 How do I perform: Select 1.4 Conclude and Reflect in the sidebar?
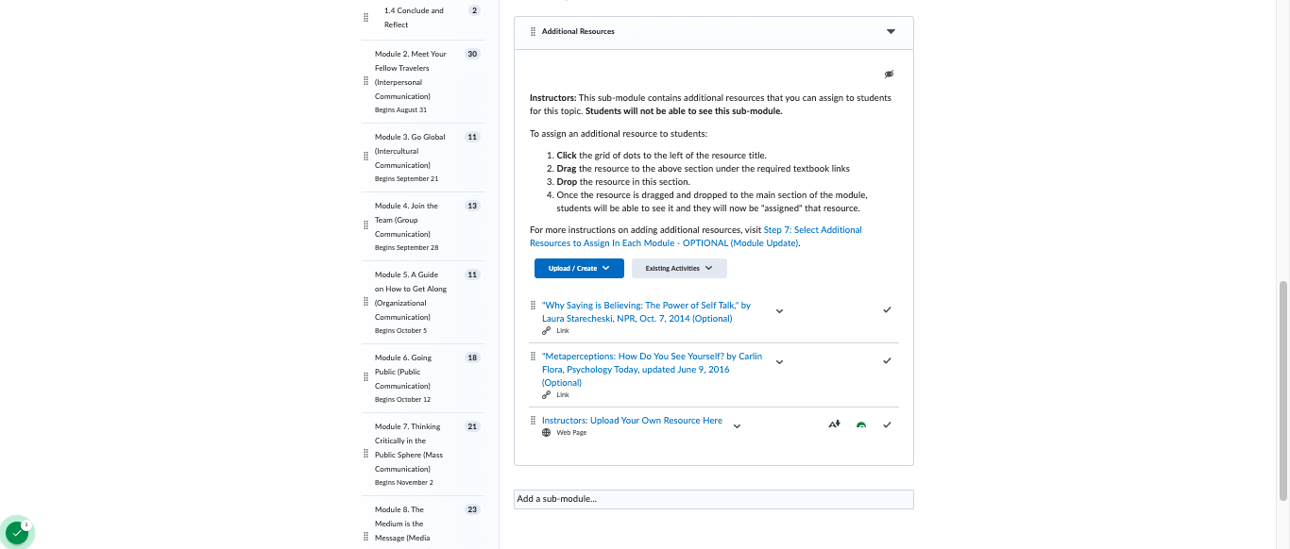click(x=414, y=18)
